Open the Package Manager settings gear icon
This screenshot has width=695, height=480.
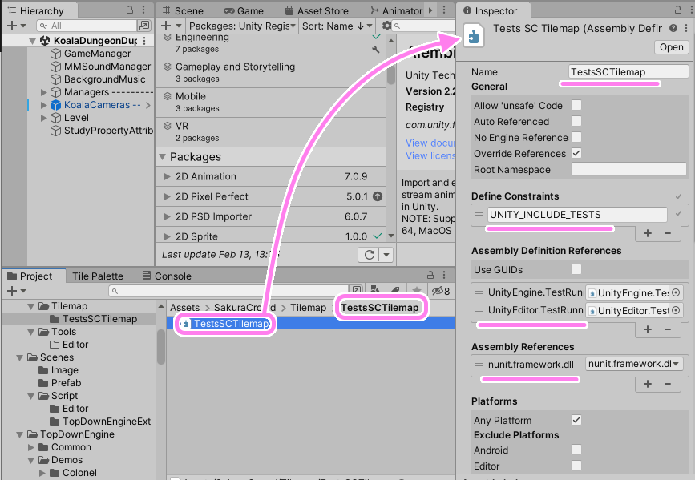pos(386,26)
